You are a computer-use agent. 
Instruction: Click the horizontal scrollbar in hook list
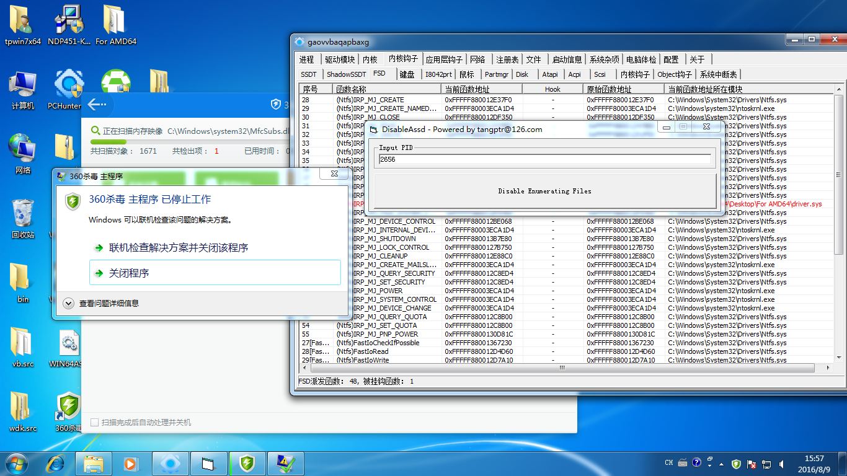[563, 367]
